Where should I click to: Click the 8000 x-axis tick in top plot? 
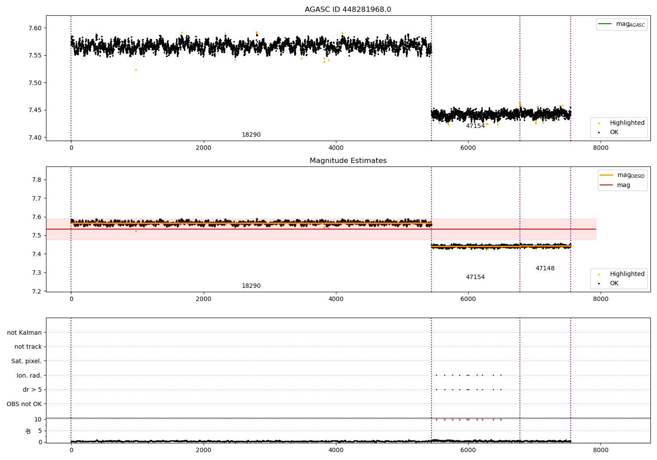coord(600,148)
